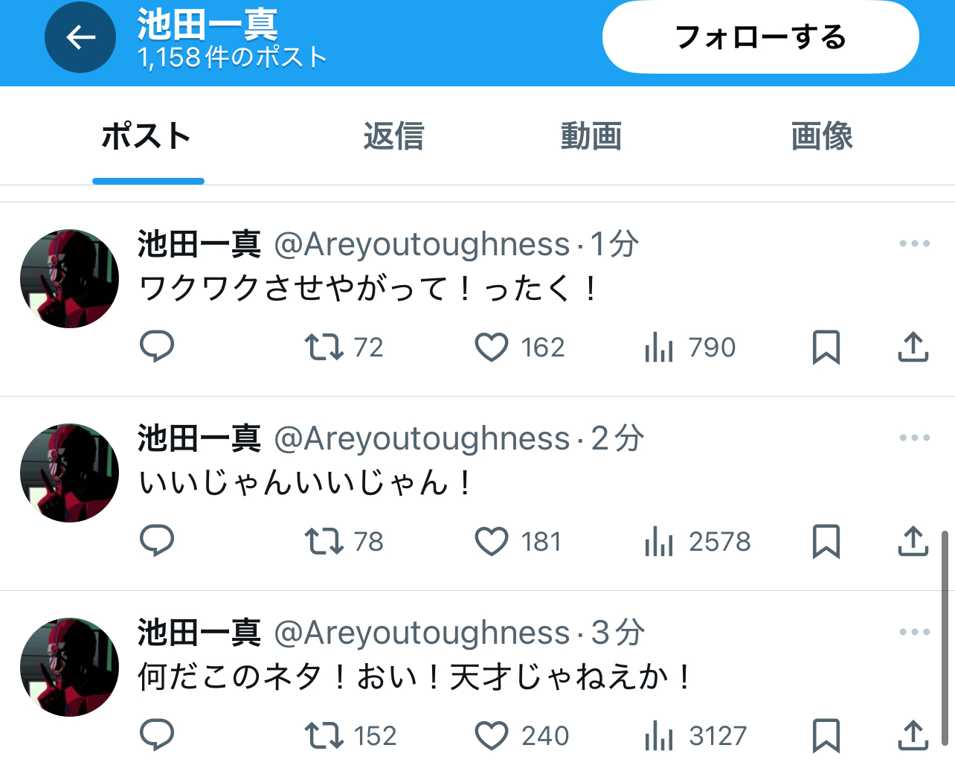This screenshot has height=780, width=955.
Task: Open more options on the 1分 post
Action: (914, 243)
